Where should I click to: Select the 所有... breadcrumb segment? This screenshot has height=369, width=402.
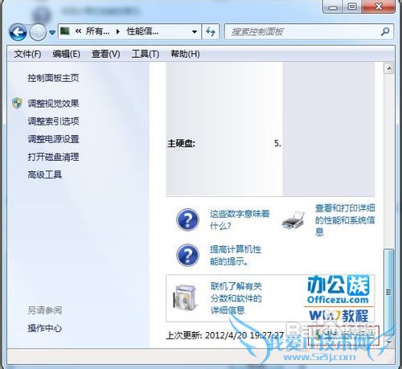[97, 31]
